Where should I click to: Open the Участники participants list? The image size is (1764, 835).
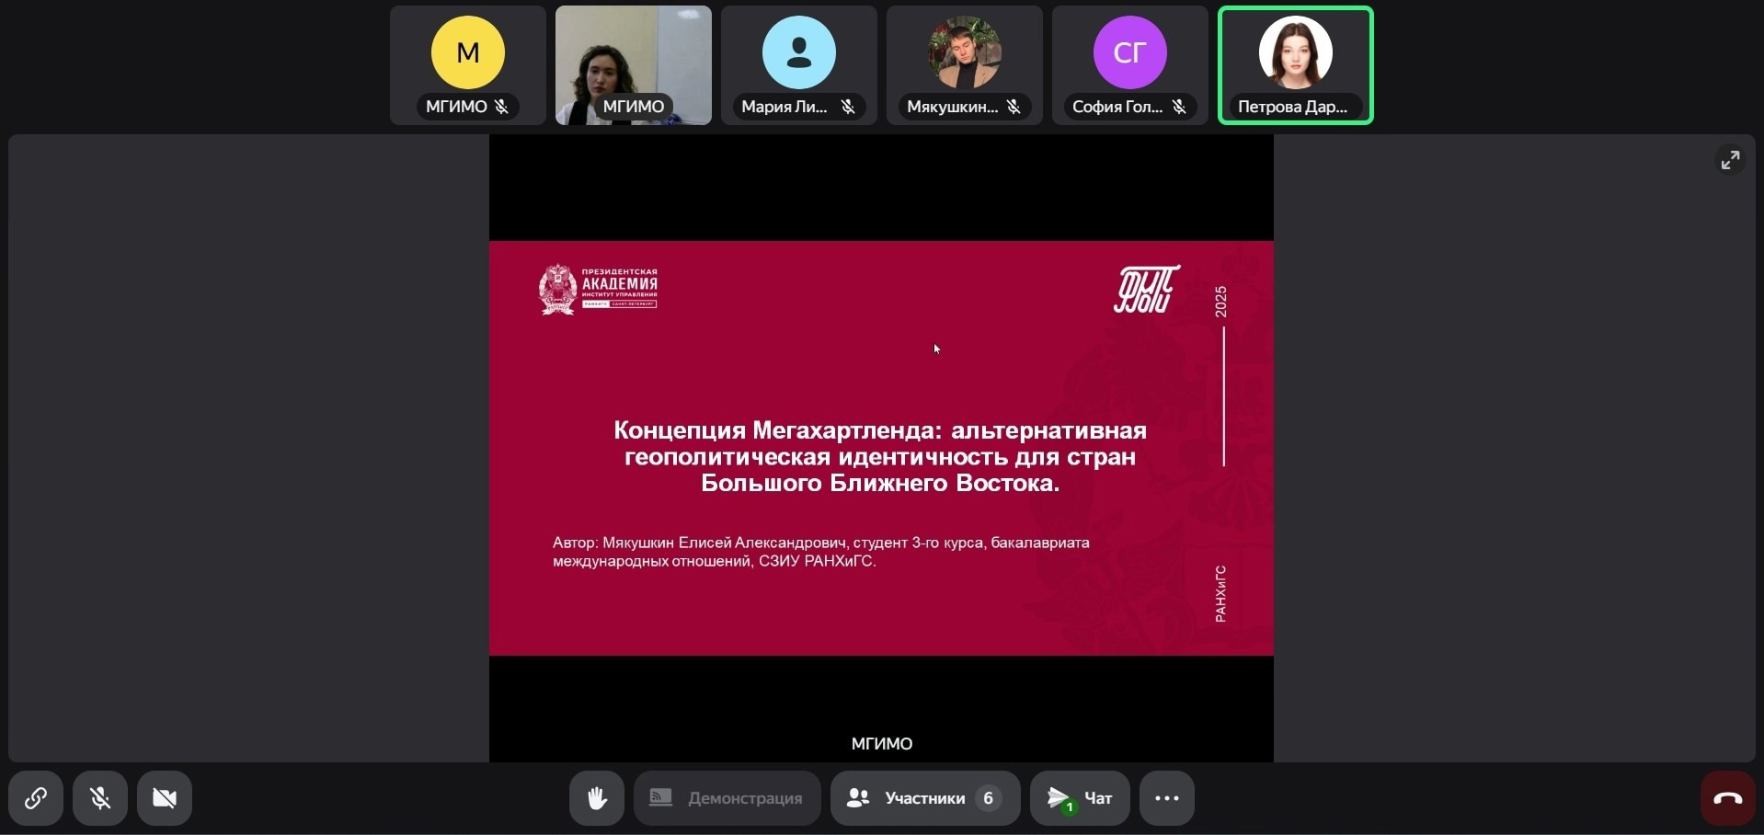click(x=924, y=798)
